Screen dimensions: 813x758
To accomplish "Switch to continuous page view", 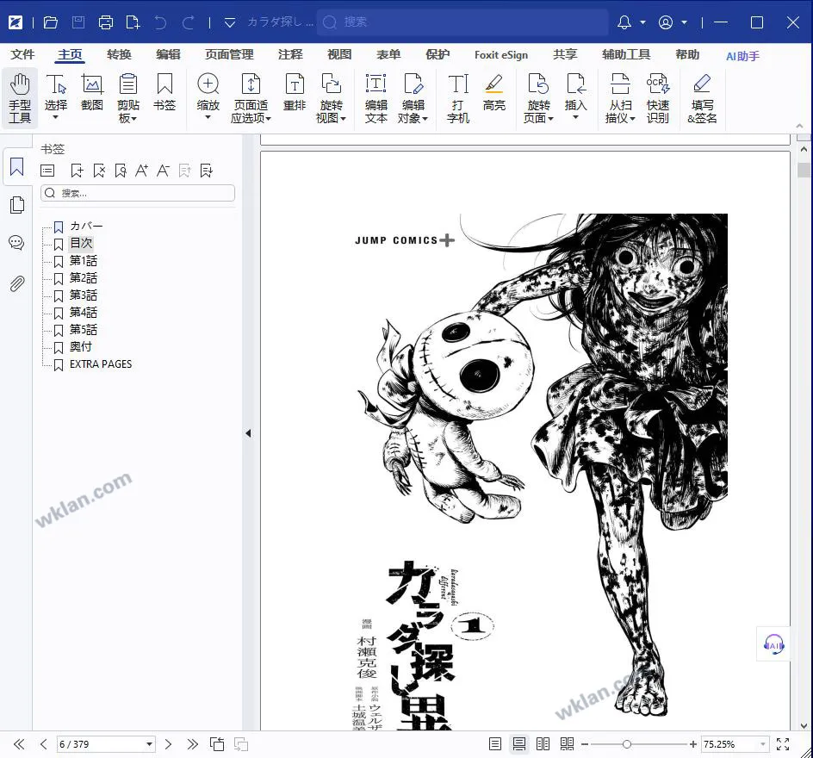I will 519,744.
